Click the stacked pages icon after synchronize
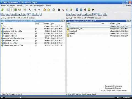The width and height of the screenshot is (132, 99). coord(71,10)
